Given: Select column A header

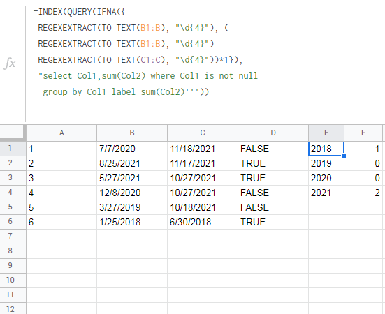Looking at the screenshot, I should tap(61, 133).
